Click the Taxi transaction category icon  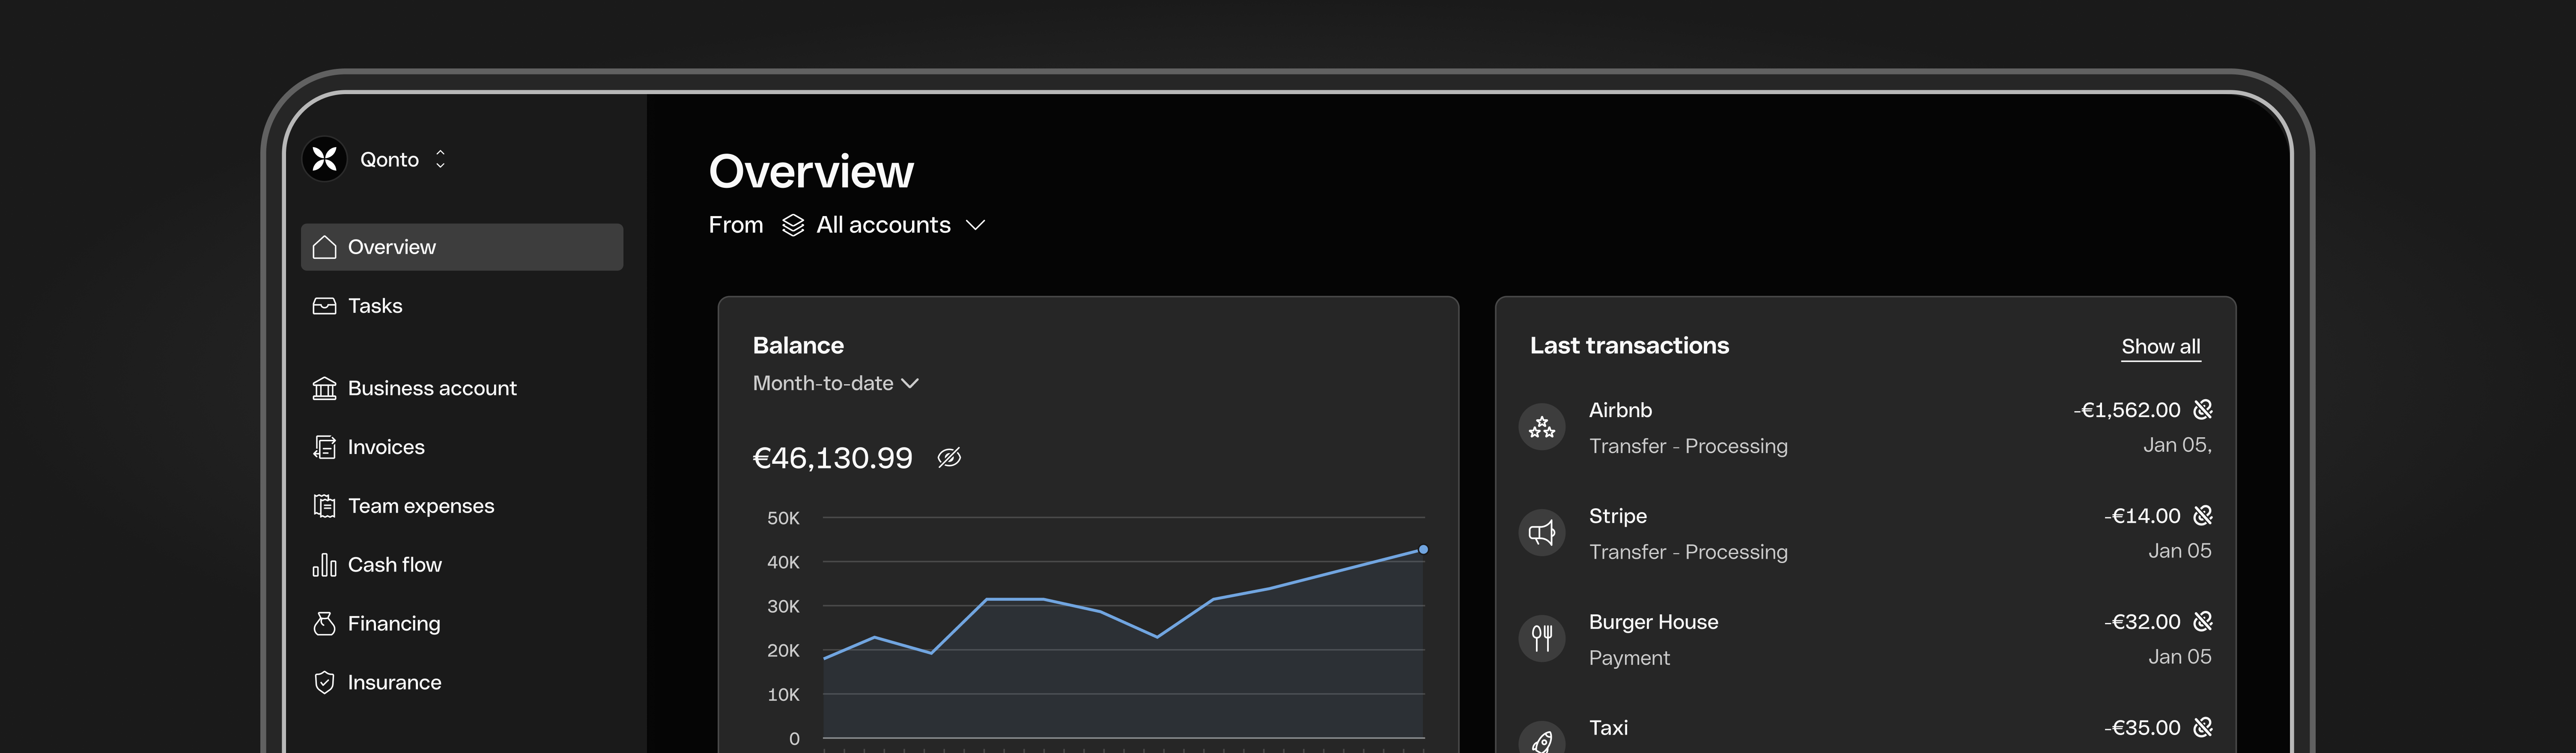1541,739
